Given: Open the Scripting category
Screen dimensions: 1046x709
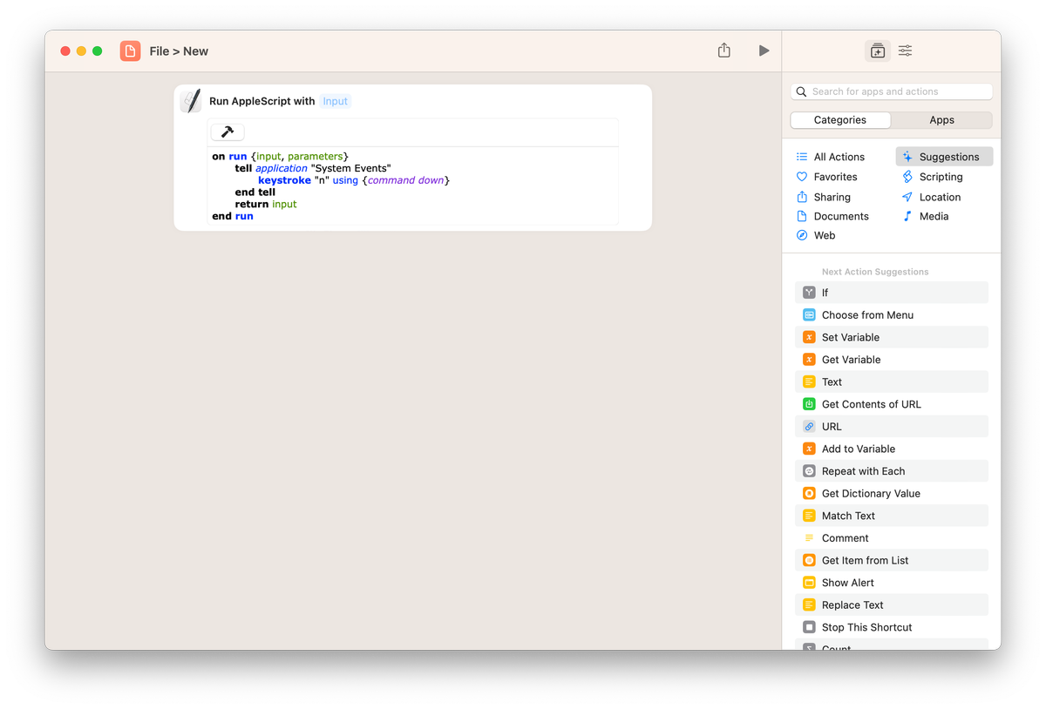Looking at the screenshot, I should [933, 177].
